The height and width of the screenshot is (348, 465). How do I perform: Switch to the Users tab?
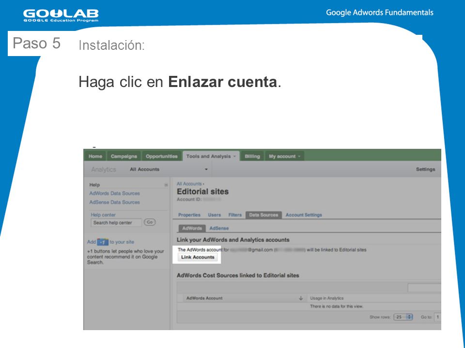coord(214,215)
